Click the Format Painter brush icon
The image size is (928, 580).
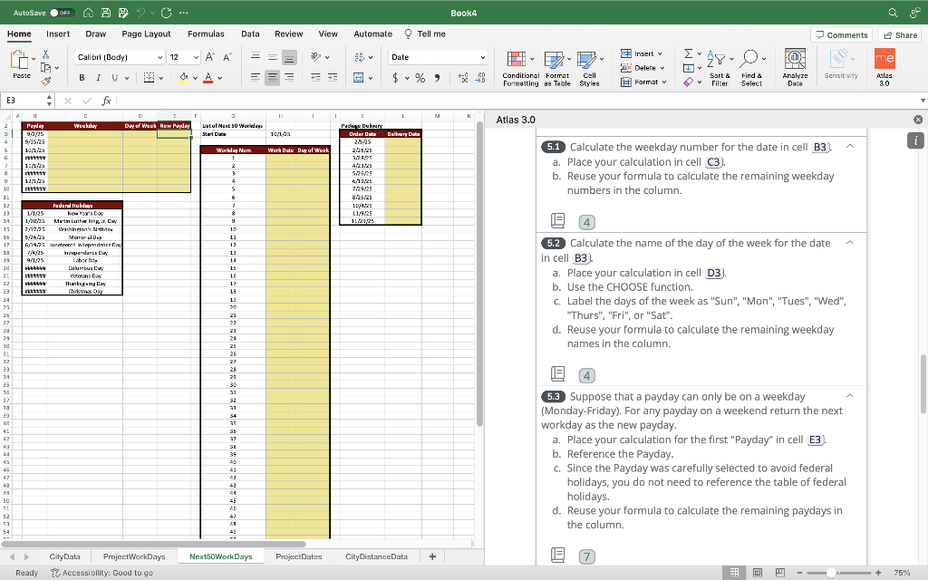click(45, 81)
